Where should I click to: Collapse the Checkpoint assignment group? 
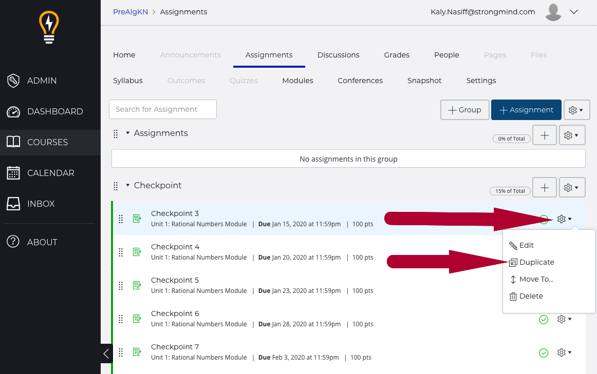pyautogui.click(x=128, y=185)
